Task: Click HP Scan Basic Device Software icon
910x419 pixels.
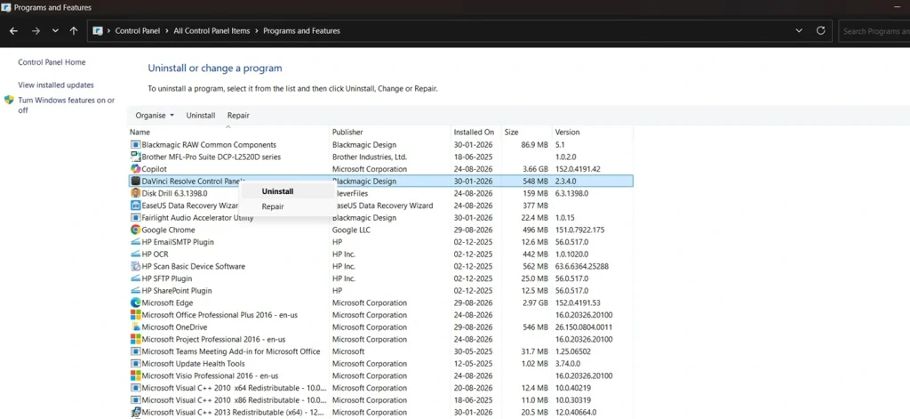Action: [135, 266]
